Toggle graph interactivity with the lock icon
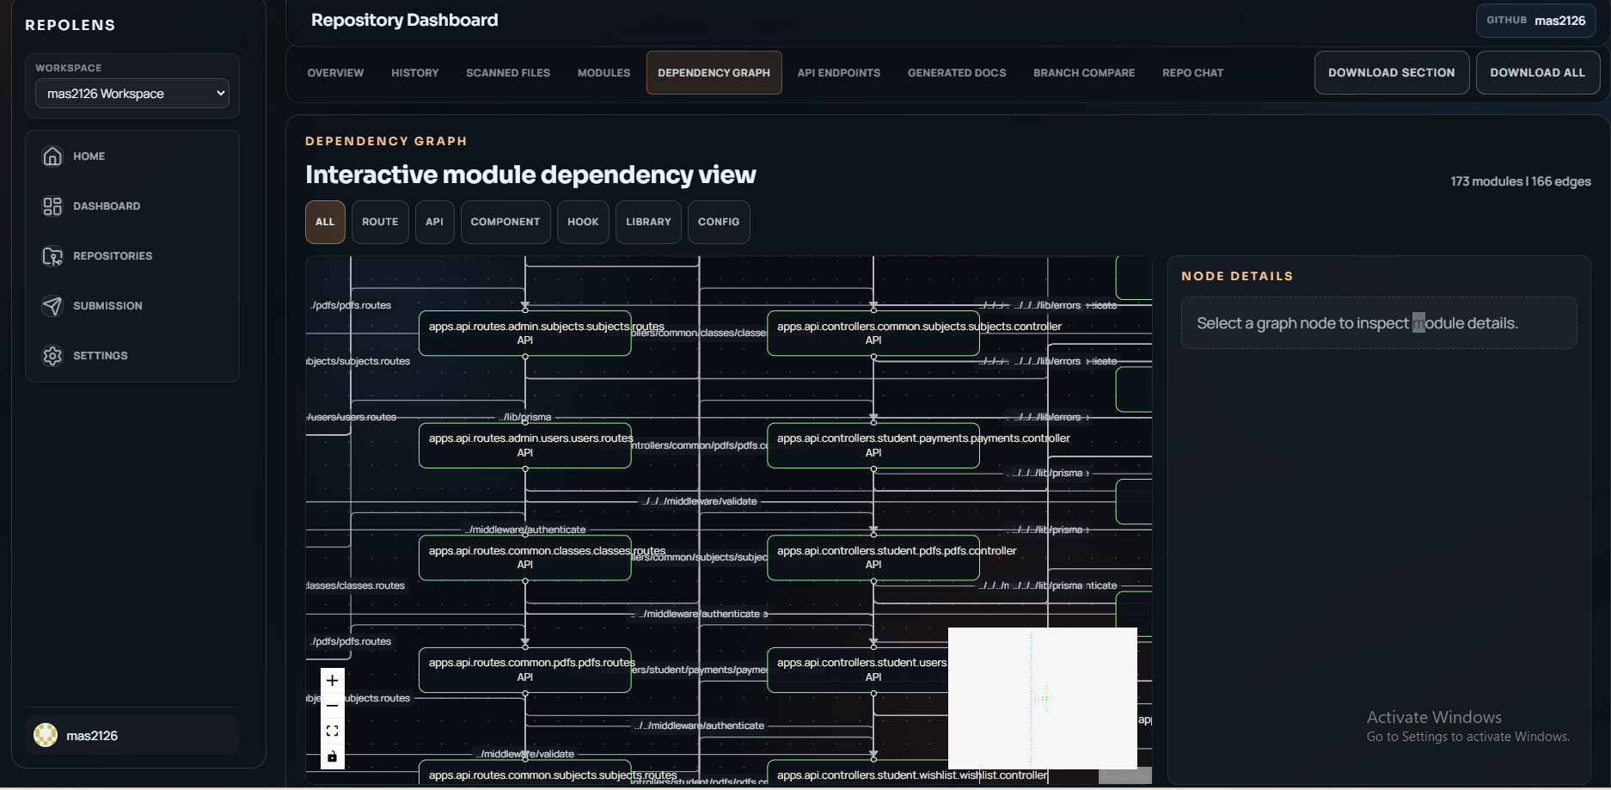 [332, 756]
